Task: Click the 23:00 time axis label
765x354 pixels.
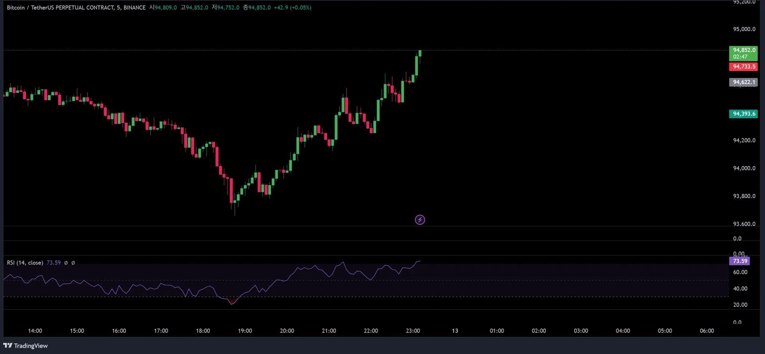Action: (x=413, y=331)
